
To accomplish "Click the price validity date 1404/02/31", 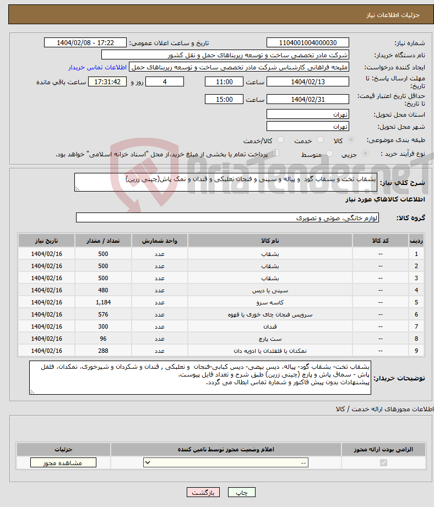I will (308, 99).
